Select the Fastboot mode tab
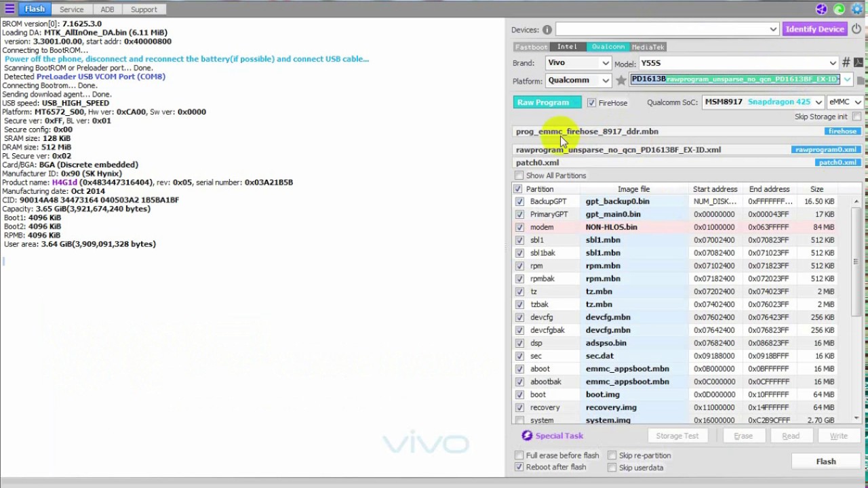Image resolution: width=868 pixels, height=488 pixels. 531,47
